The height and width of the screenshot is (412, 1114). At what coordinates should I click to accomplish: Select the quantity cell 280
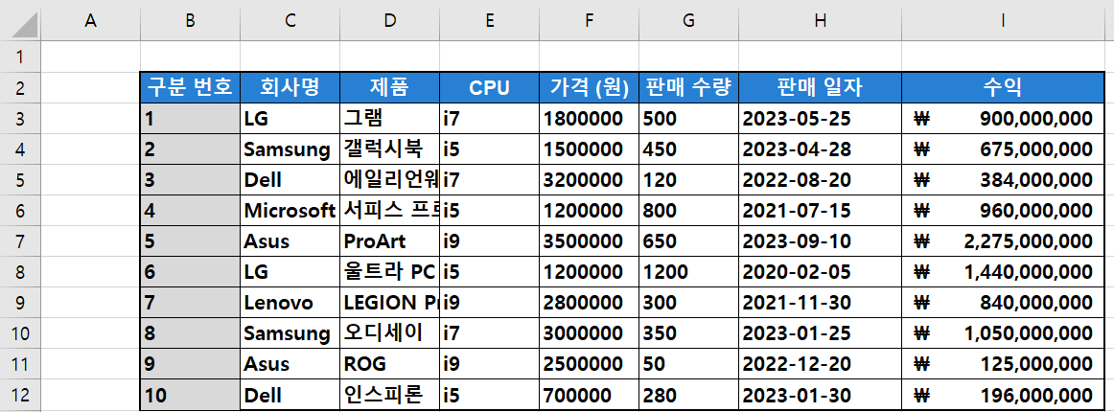click(688, 394)
